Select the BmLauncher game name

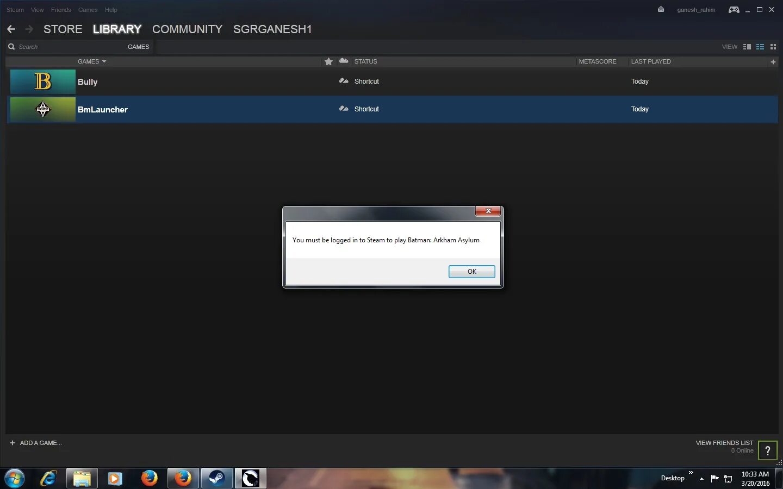coord(103,109)
